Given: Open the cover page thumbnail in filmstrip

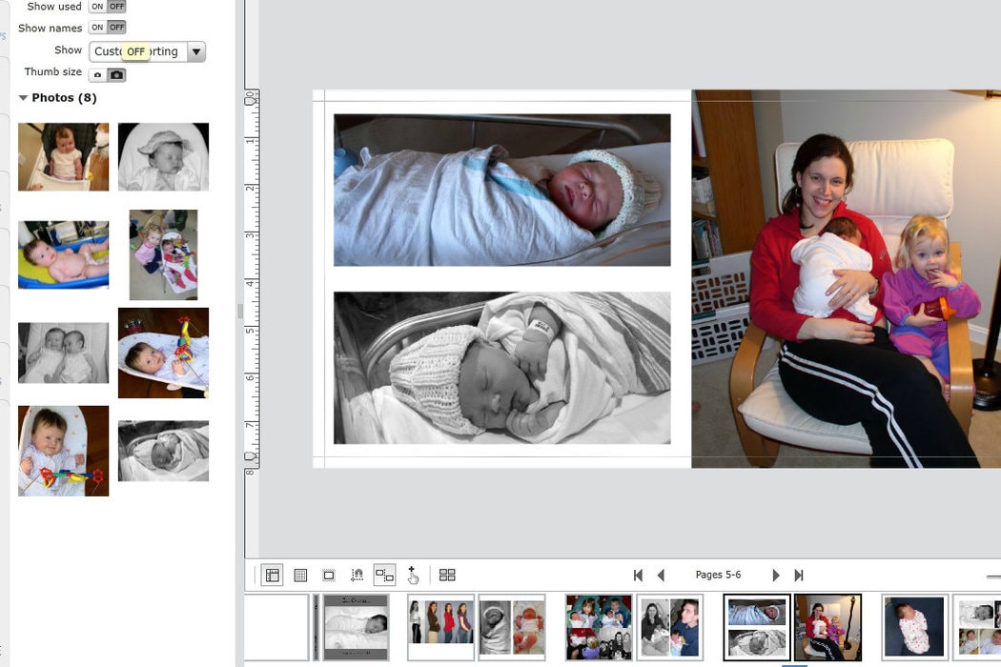Looking at the screenshot, I should [356, 627].
